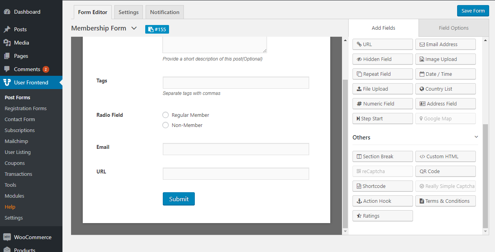This screenshot has width=495, height=252.
Task: Click the fields panel vertical scrollbar
Action: click(485, 176)
